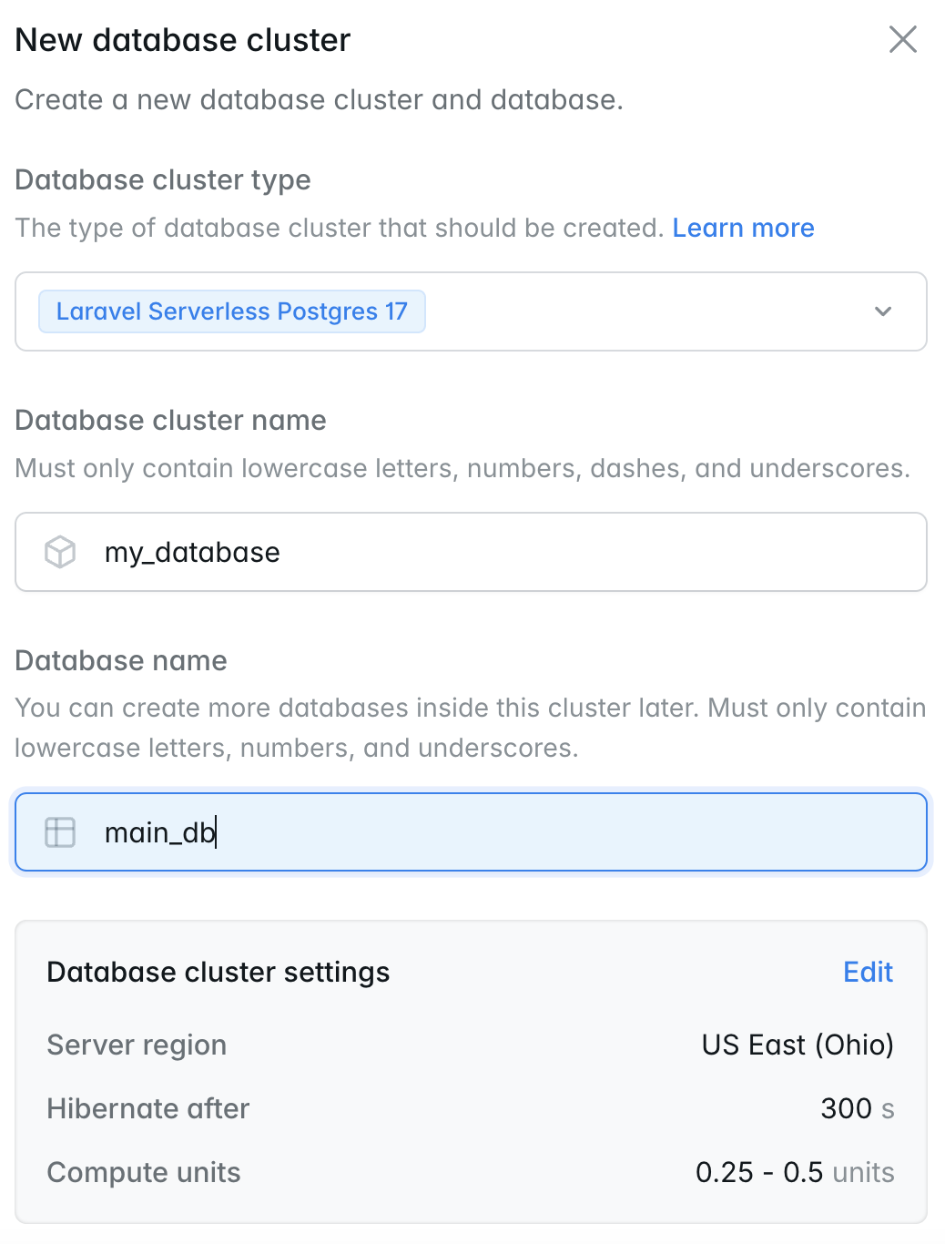Viewport: 945px width, 1244px height.
Task: Click the Compute units label
Action: 144,1172
